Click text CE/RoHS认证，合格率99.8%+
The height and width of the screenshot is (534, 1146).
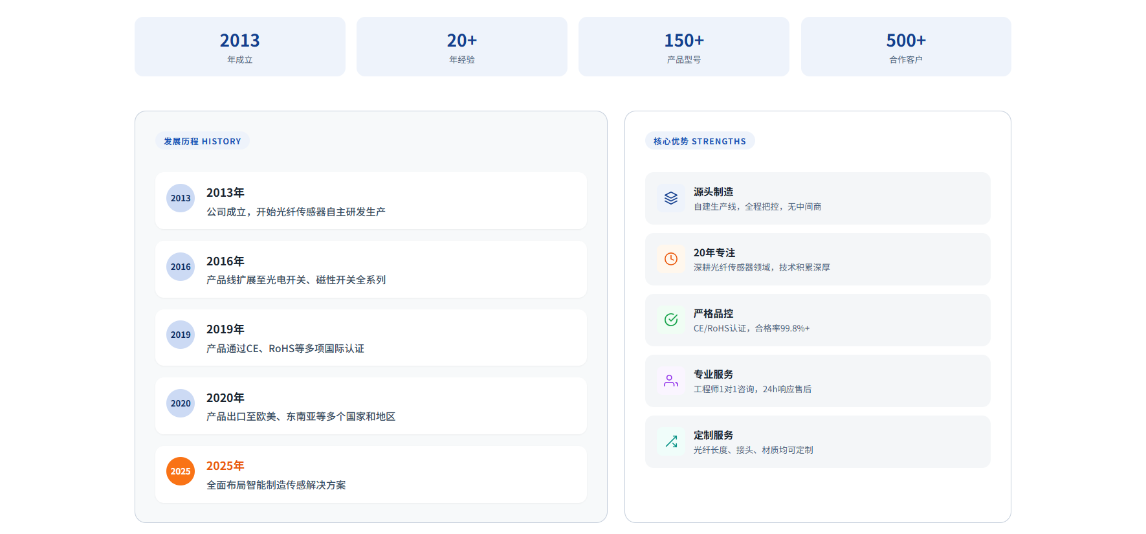tap(752, 328)
